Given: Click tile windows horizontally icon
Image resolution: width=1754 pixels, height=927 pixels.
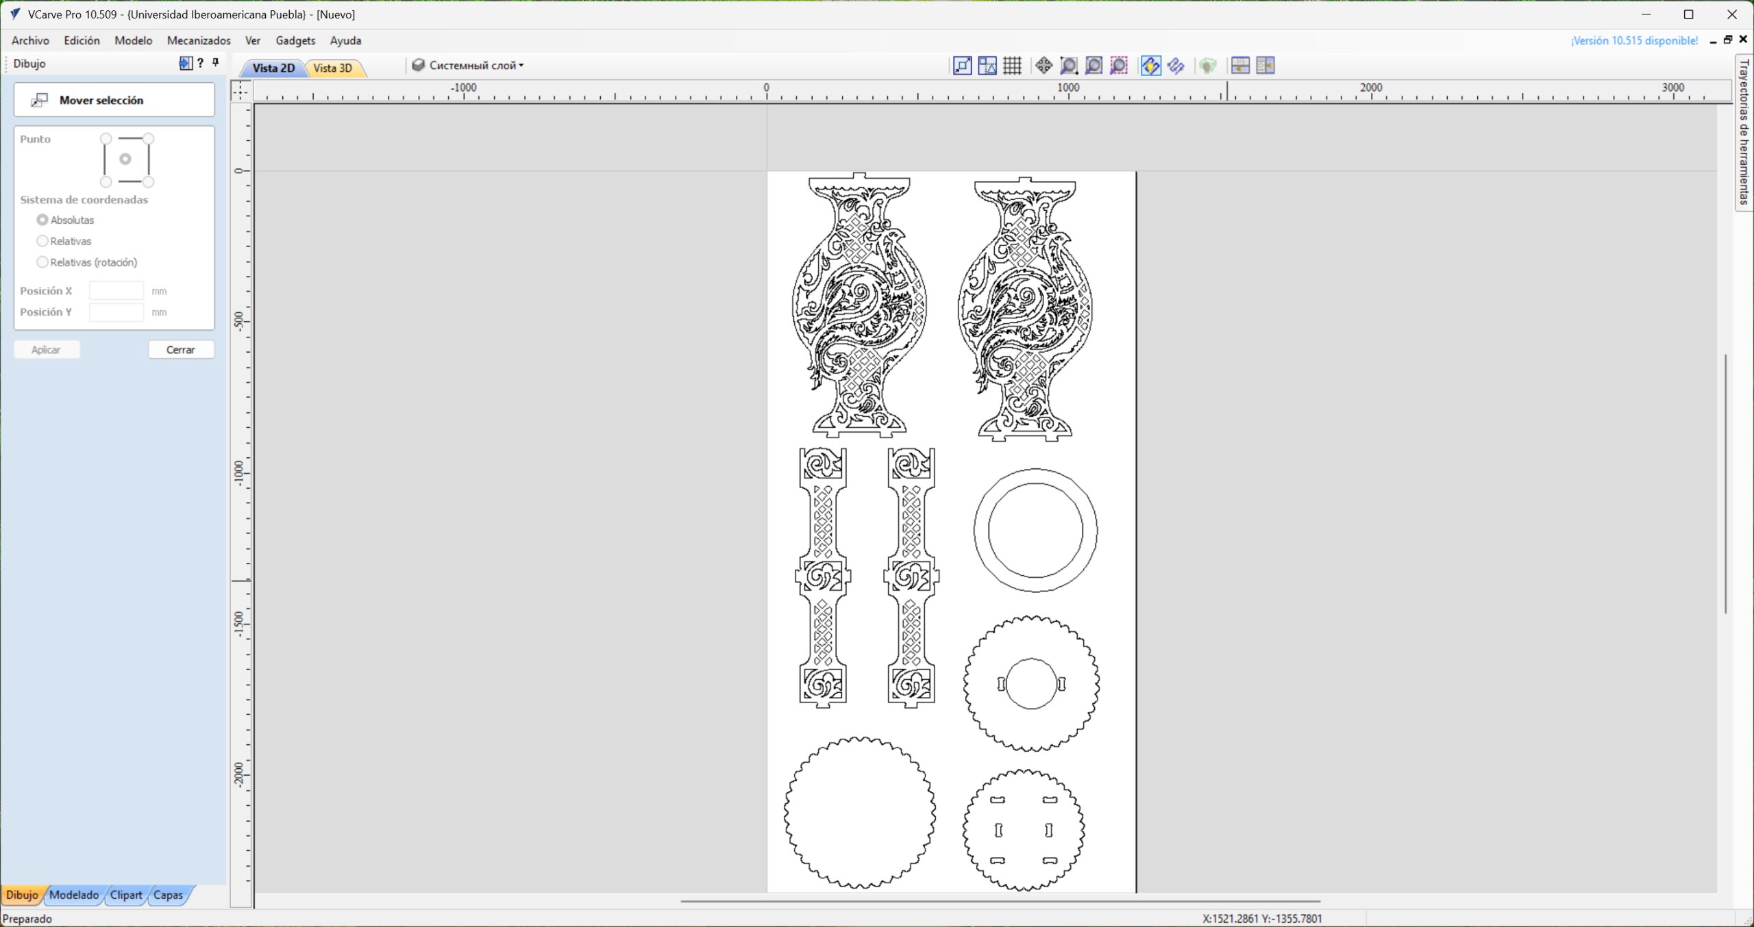Looking at the screenshot, I should point(1239,66).
